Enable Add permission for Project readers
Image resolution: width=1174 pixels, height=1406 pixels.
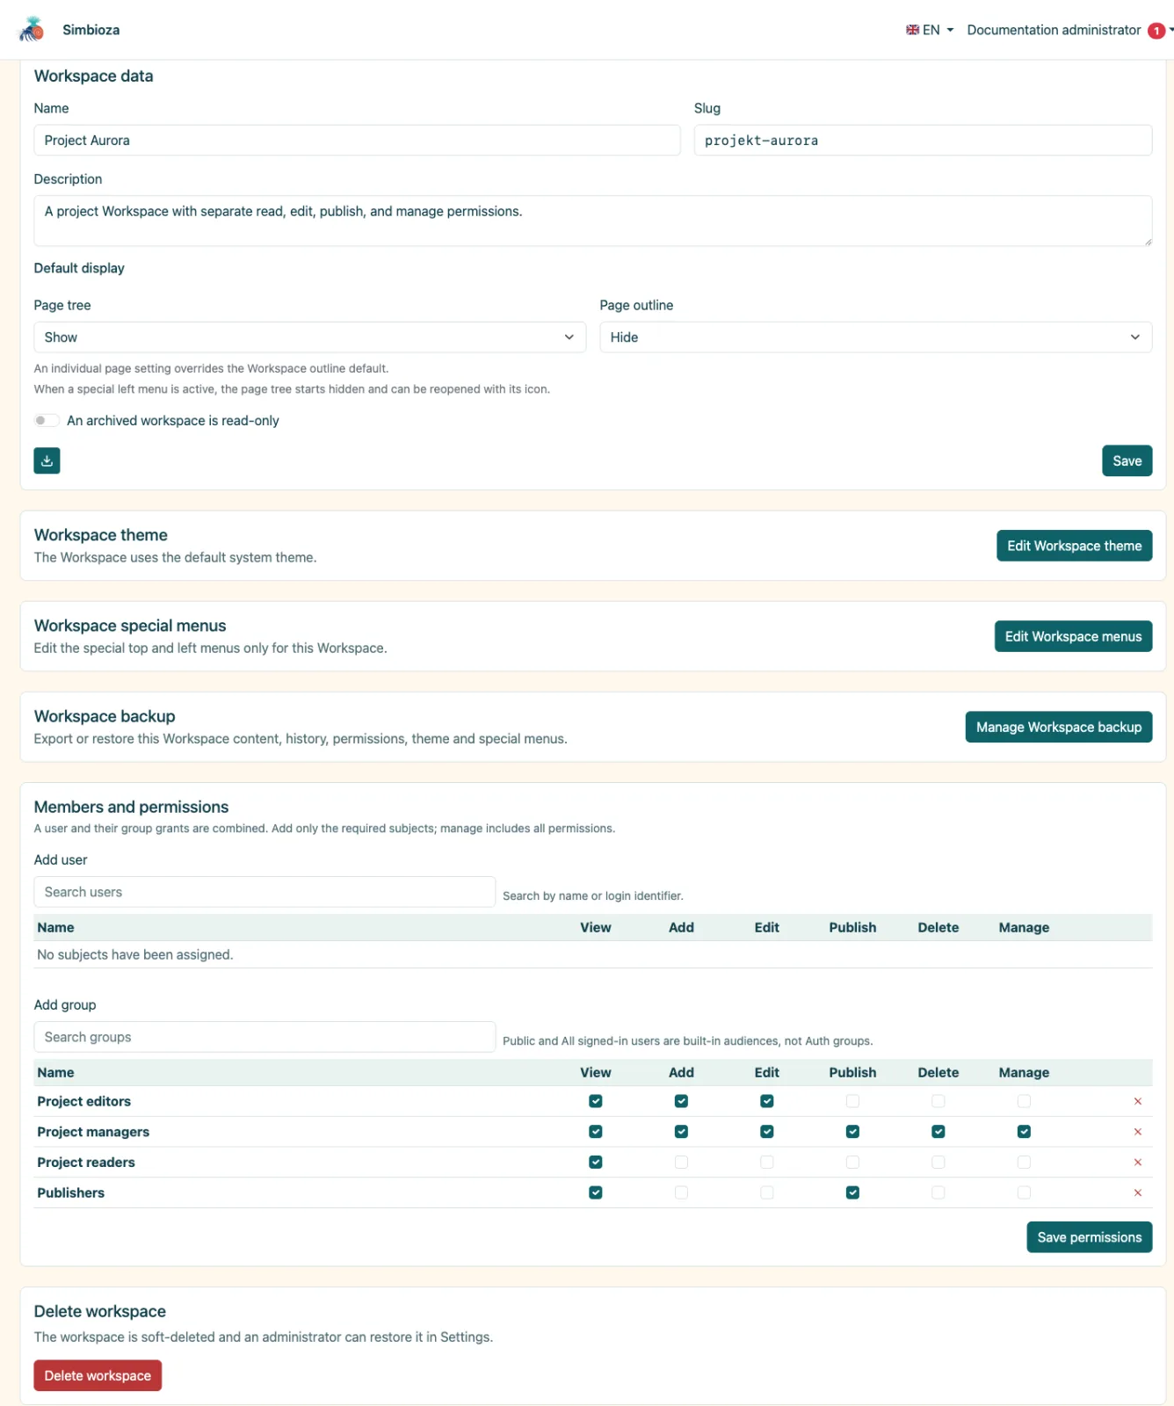tap(681, 1163)
